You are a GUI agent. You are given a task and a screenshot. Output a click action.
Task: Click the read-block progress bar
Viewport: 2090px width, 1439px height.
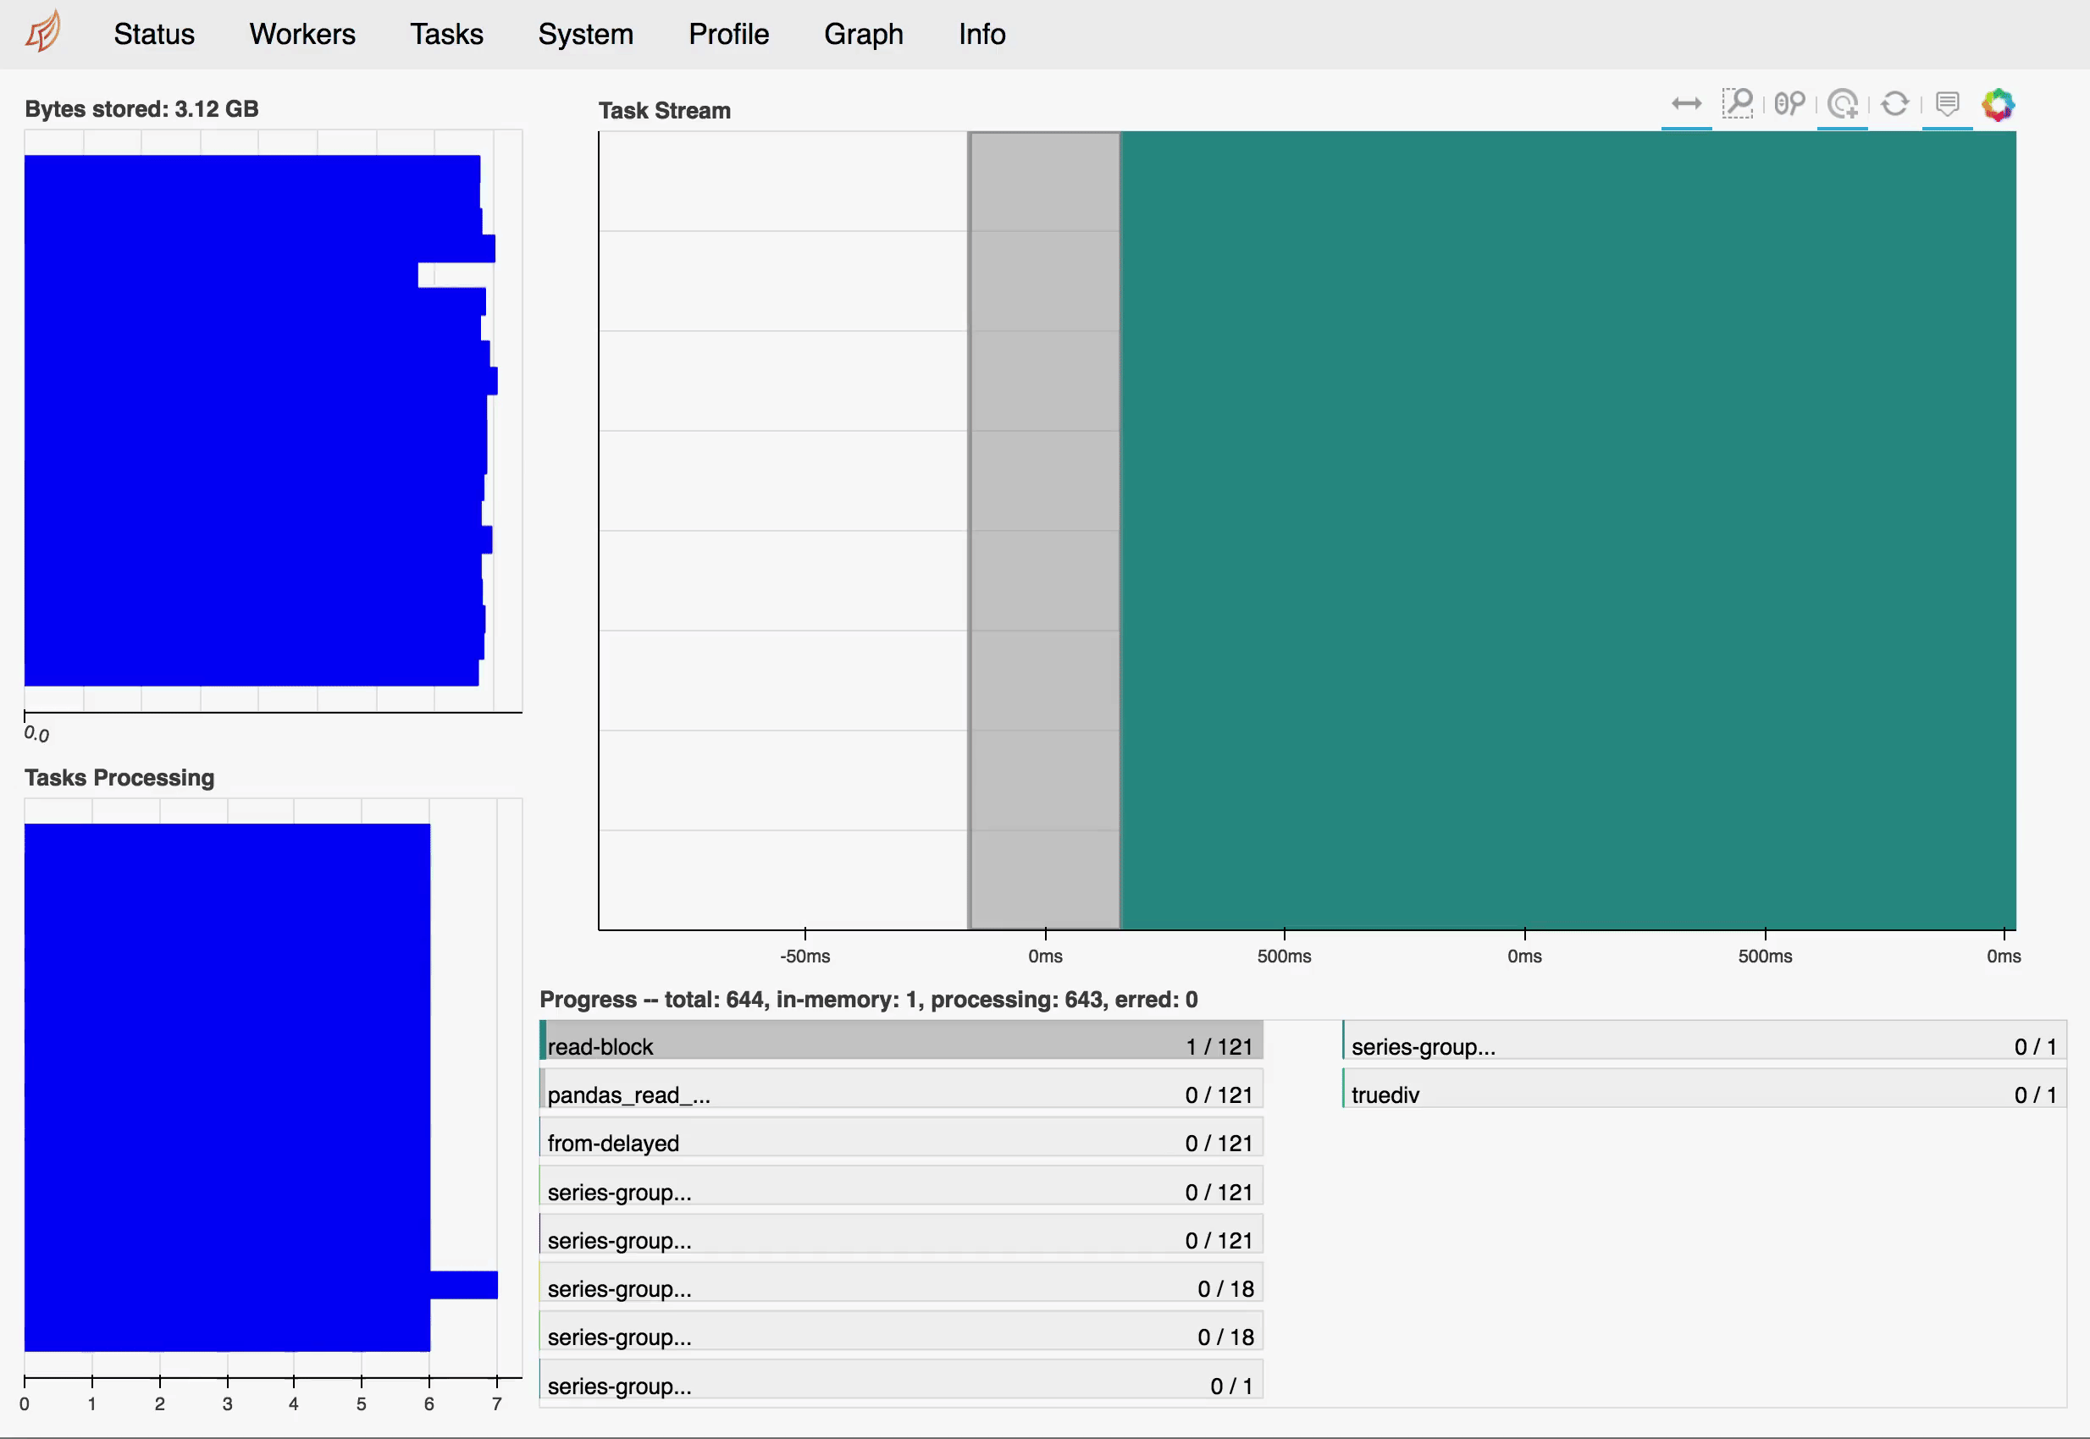click(x=900, y=1041)
